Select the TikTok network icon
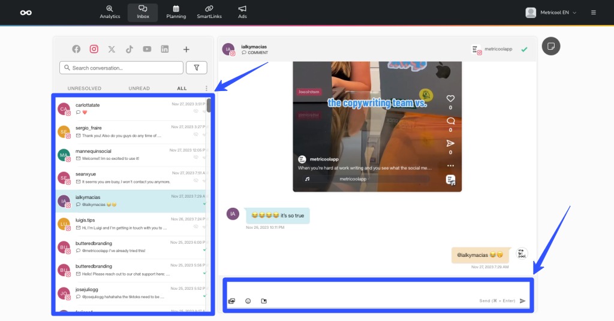Viewport: 614px width, 321px height. 129,50
